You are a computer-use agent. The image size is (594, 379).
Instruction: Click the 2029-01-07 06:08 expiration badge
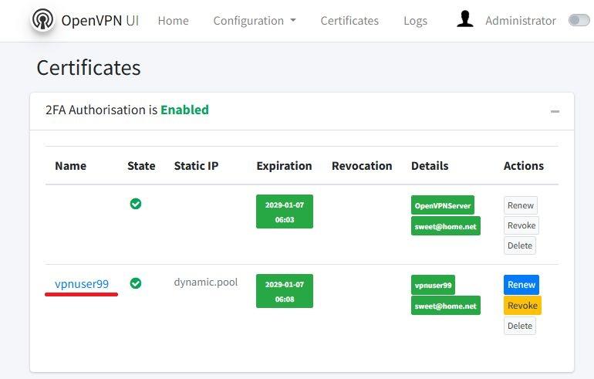pos(285,291)
